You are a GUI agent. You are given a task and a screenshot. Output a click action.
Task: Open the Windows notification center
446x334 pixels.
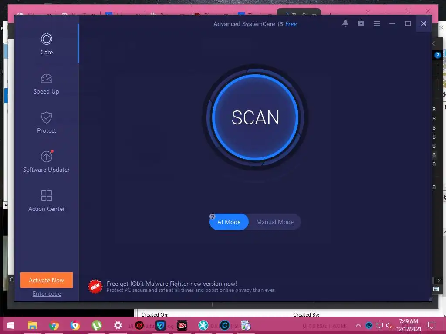coord(432,325)
